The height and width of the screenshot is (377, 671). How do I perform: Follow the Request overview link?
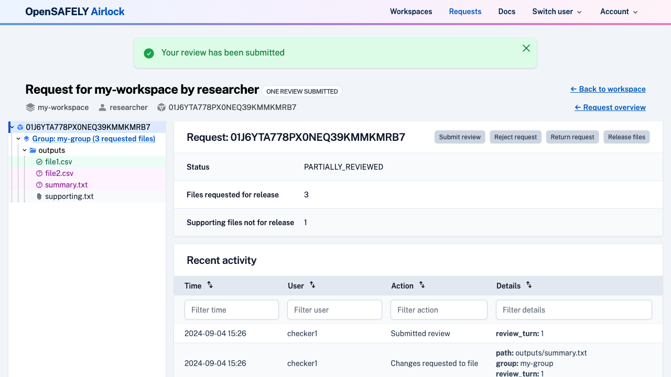[x=610, y=107]
